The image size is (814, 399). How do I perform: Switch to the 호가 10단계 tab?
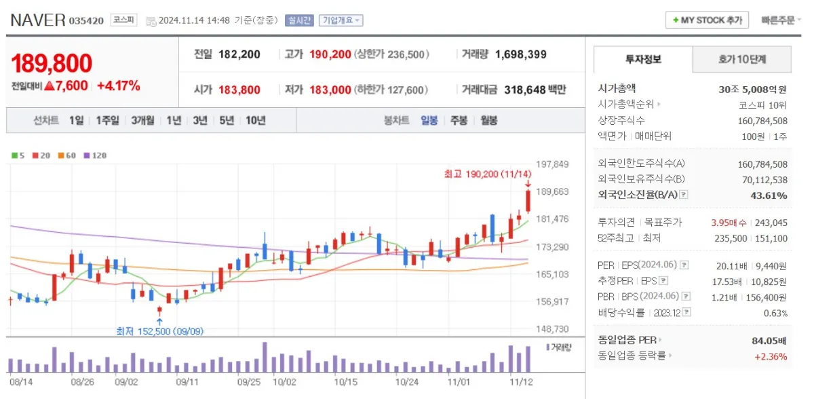coord(743,60)
